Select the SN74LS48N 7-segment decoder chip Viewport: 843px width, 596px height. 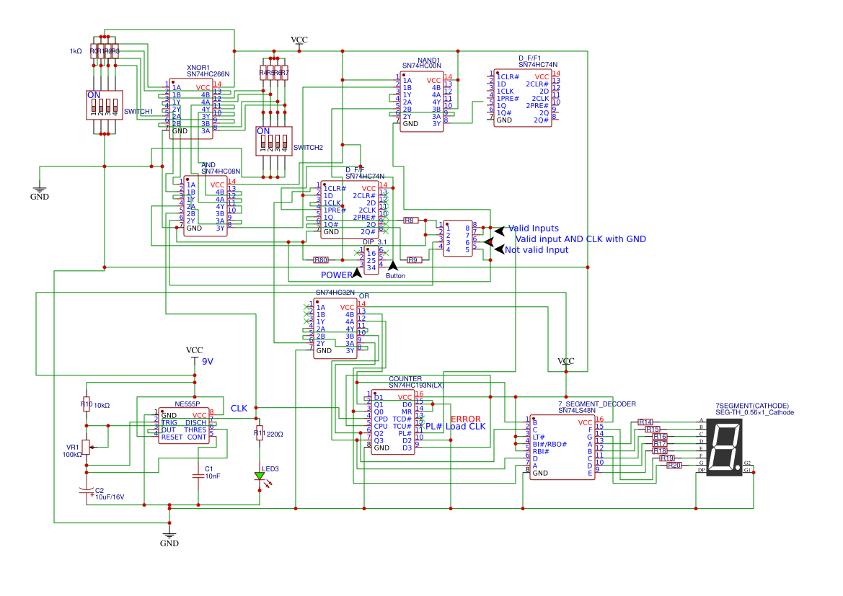[562, 448]
